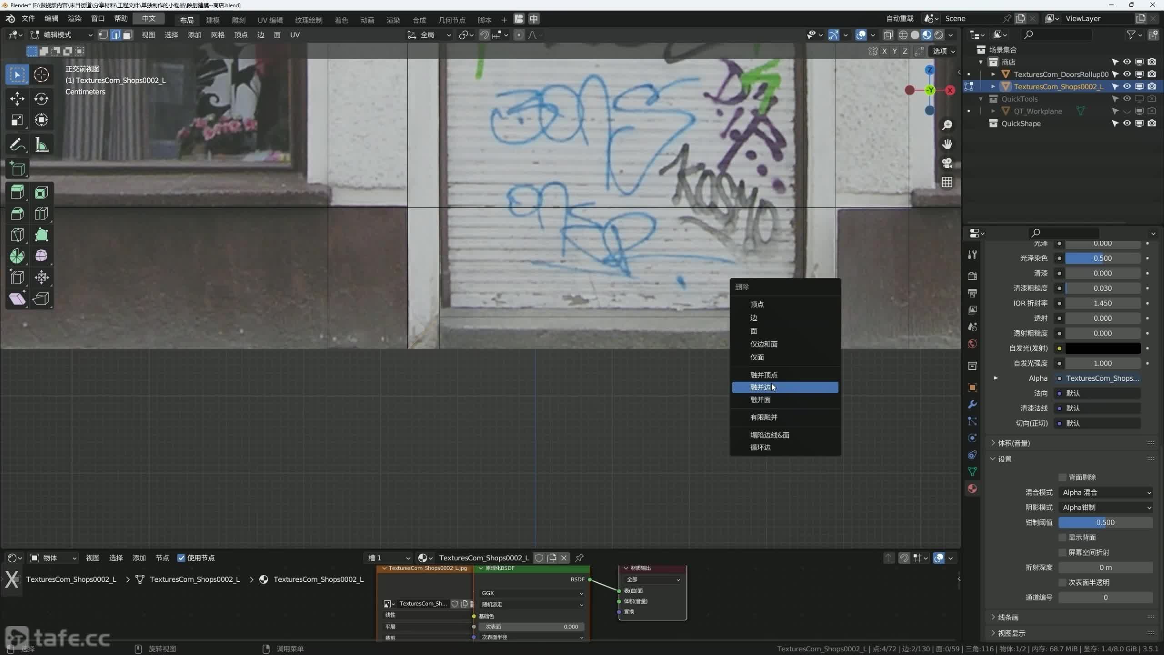1164x655 pixels.
Task: Open the 混合模式 Alpha 混合 dropdown
Action: [x=1106, y=493]
